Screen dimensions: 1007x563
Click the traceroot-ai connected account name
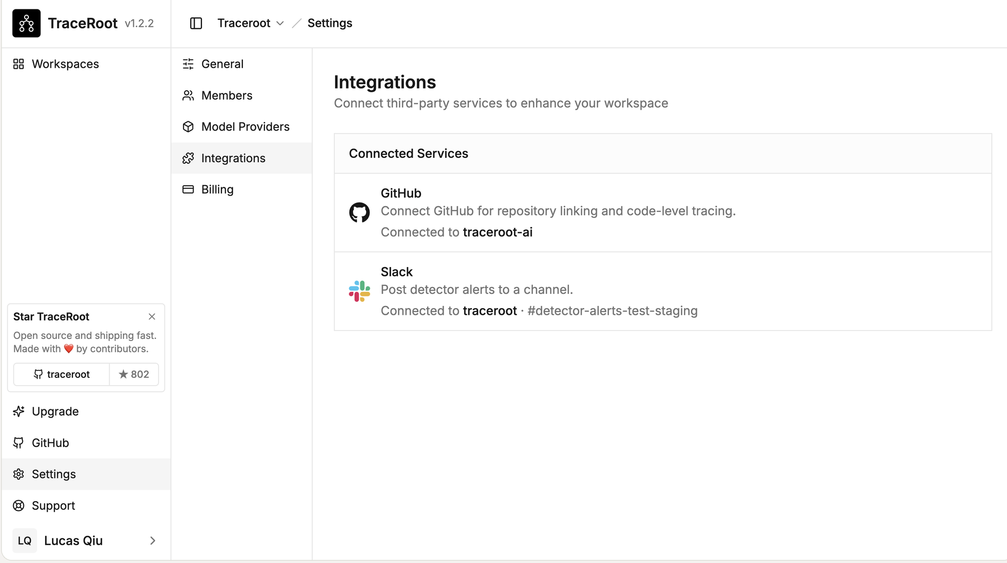click(x=498, y=232)
